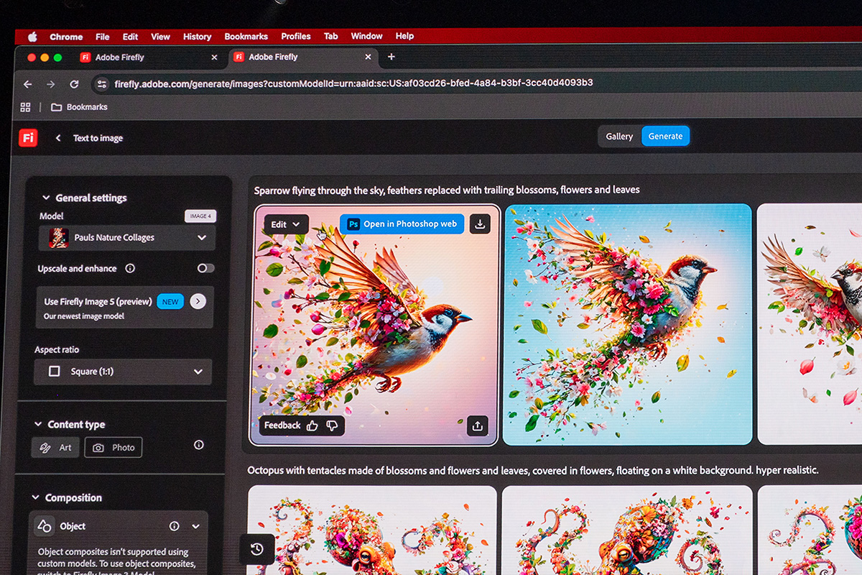Image resolution: width=862 pixels, height=575 pixels.
Task: Reload the page in Chrome
Action: 74,84
